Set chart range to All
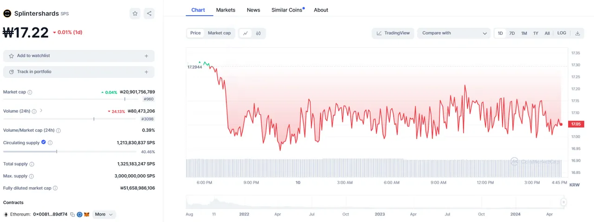Image resolution: width=594 pixels, height=222 pixels. pos(547,33)
